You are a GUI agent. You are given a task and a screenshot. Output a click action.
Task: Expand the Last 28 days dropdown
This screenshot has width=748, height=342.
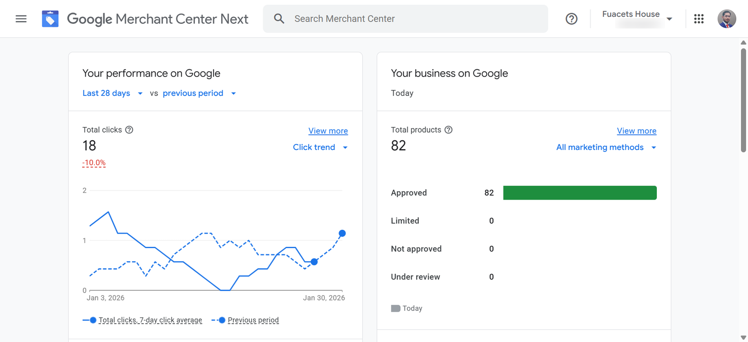112,93
